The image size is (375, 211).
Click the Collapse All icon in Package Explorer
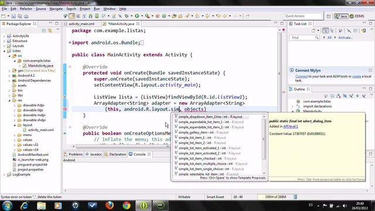point(44,30)
